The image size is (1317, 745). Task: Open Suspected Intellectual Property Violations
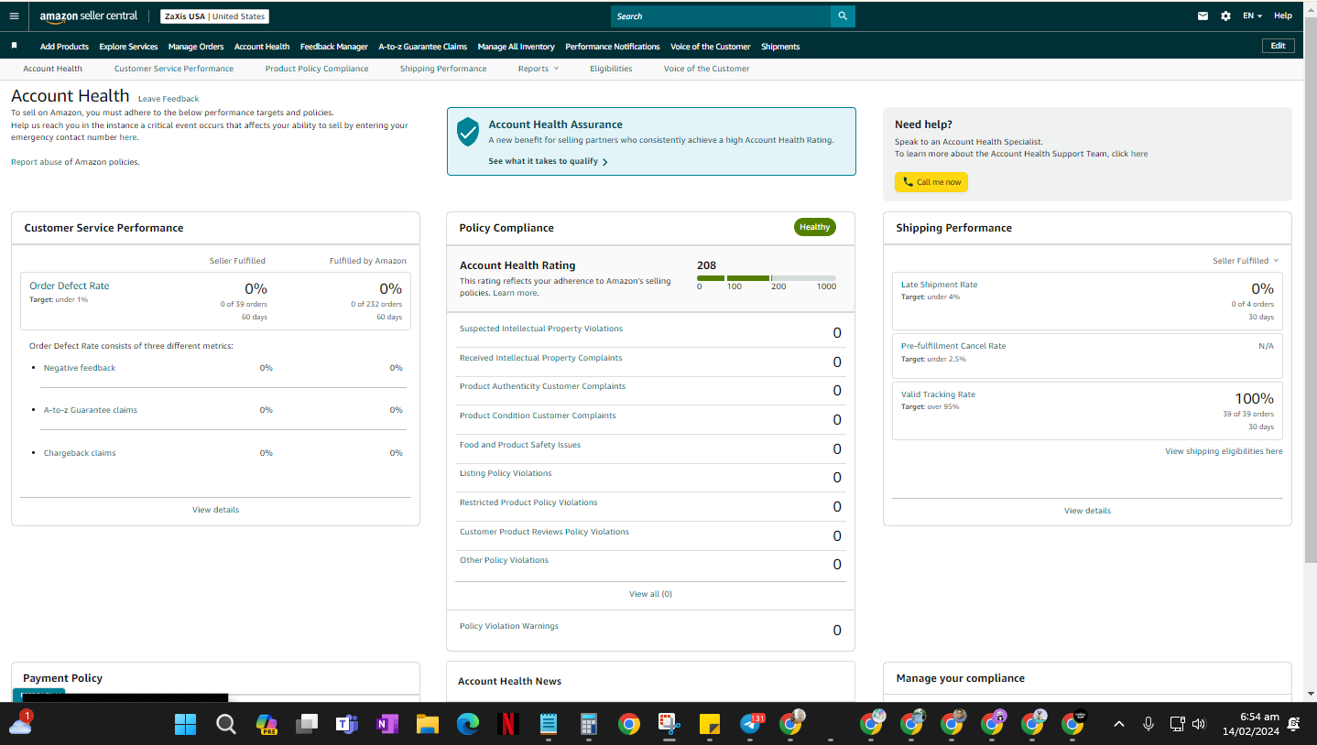pos(541,329)
